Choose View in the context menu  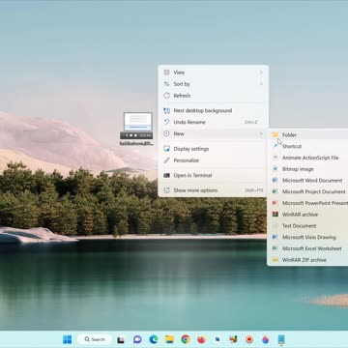pos(213,72)
